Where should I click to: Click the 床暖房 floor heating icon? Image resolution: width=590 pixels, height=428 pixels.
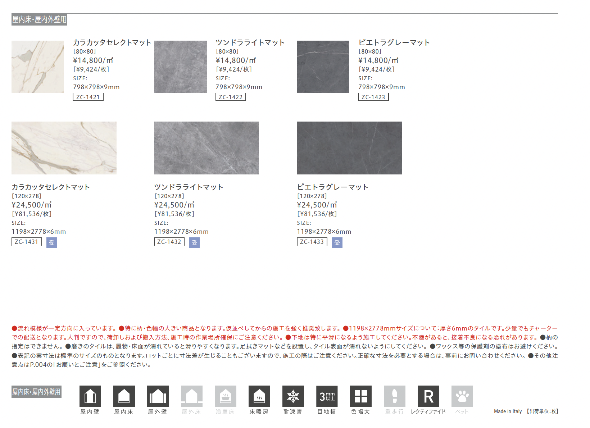tap(259, 396)
